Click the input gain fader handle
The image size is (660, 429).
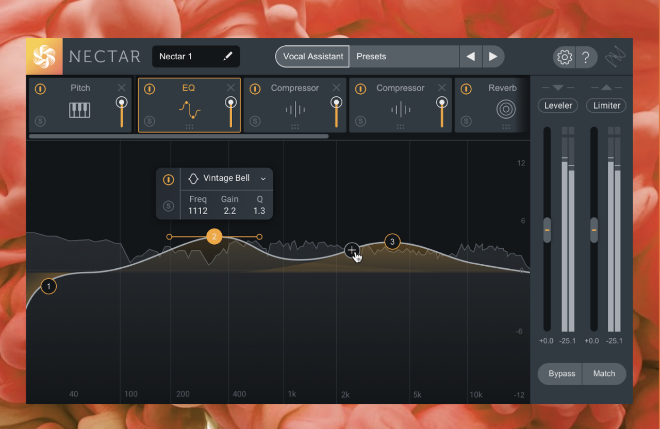547,230
